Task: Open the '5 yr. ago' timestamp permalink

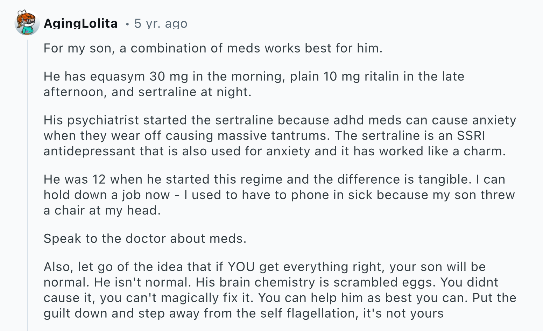Action: 161,23
